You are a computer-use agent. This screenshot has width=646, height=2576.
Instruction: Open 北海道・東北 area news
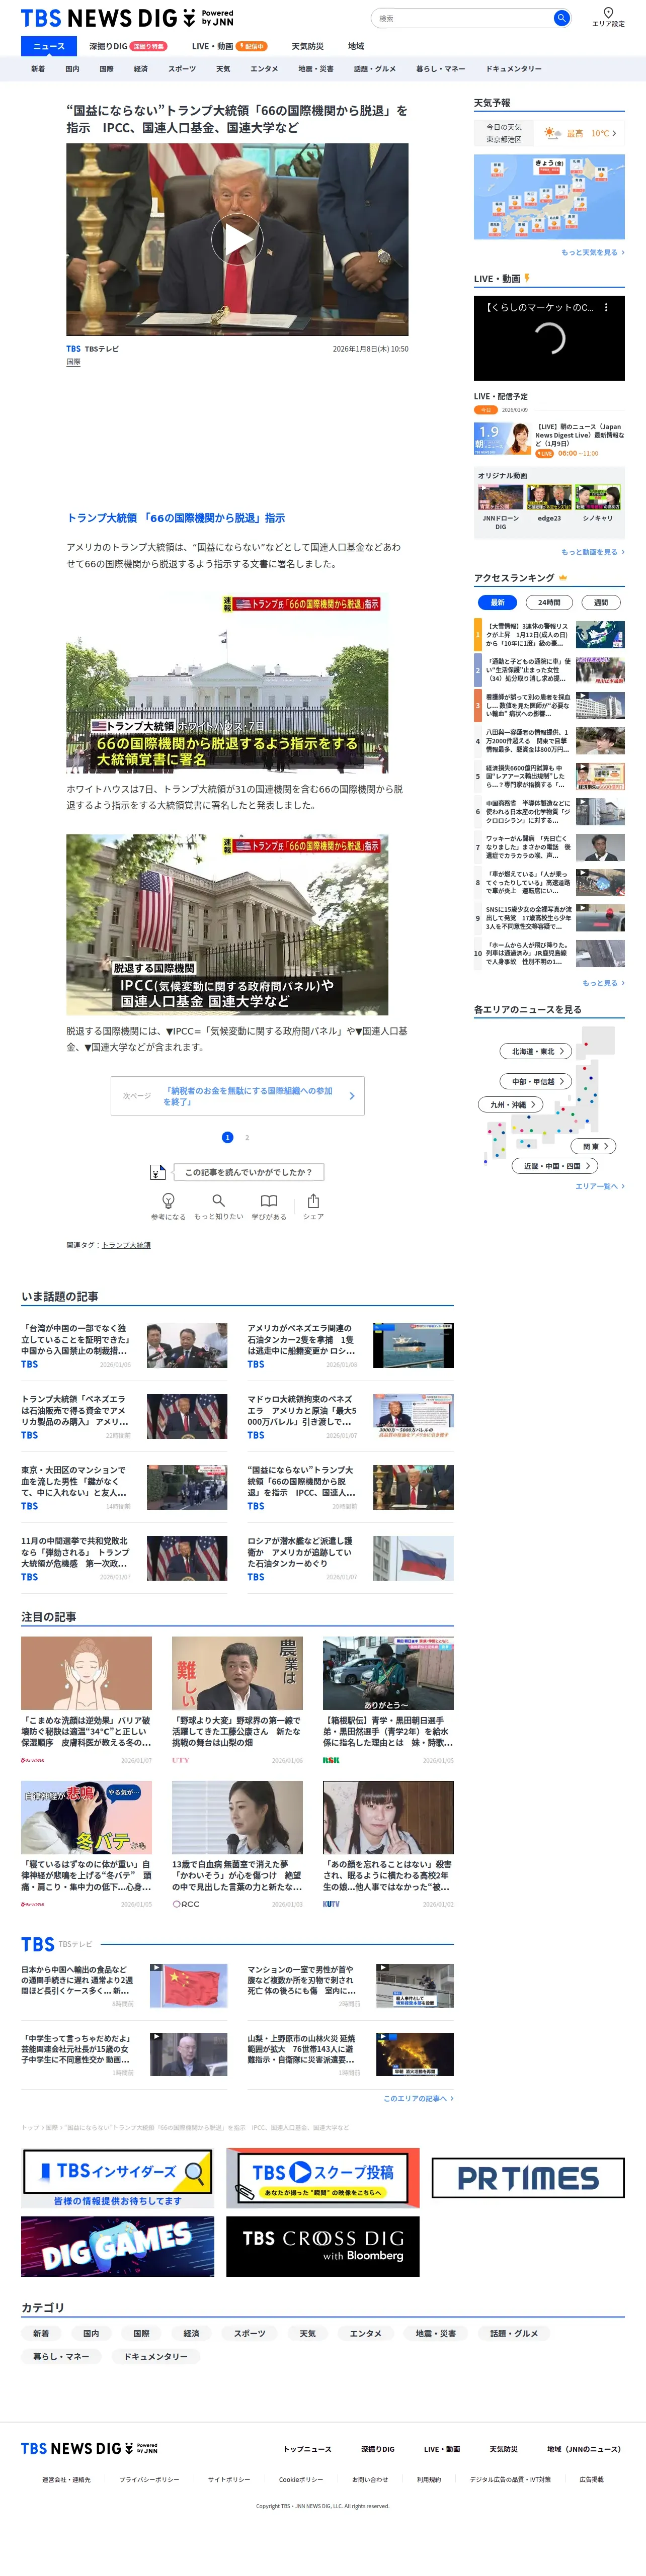coord(536,1051)
